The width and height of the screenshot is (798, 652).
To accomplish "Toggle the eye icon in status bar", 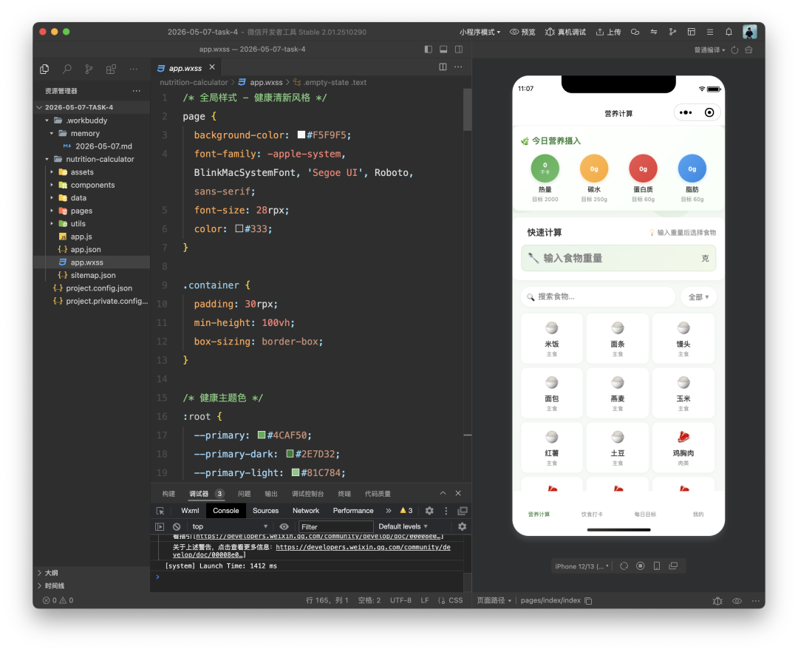I will click(737, 600).
